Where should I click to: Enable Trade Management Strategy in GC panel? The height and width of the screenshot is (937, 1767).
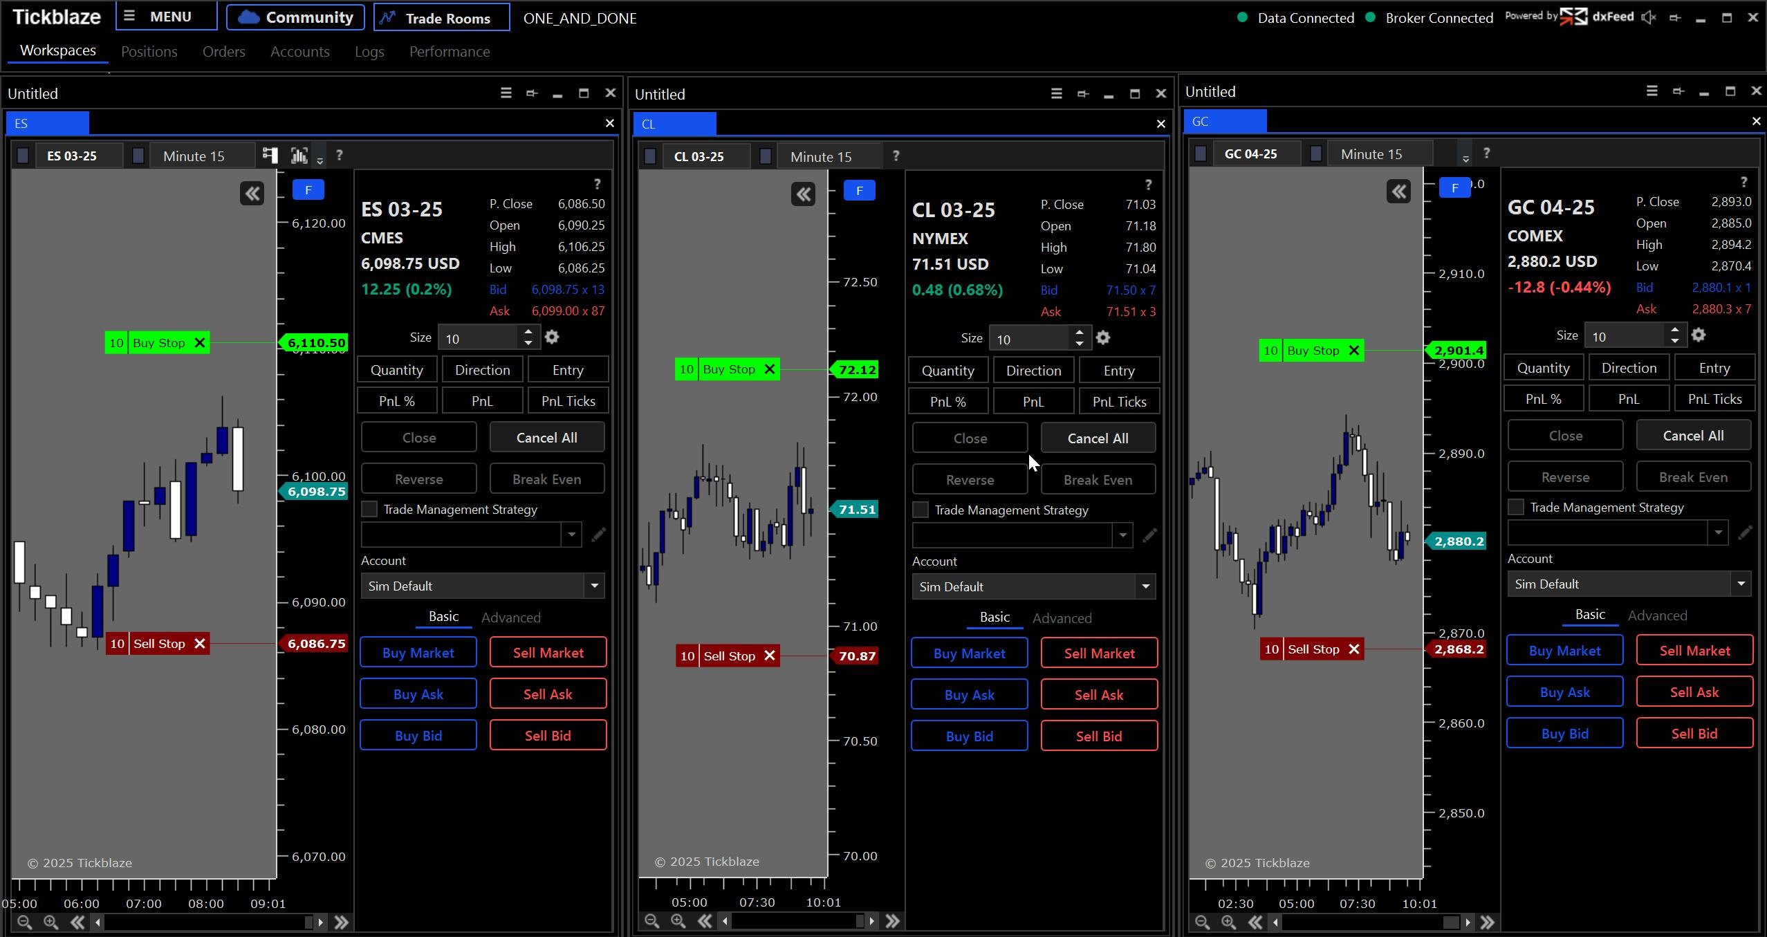pos(1516,508)
